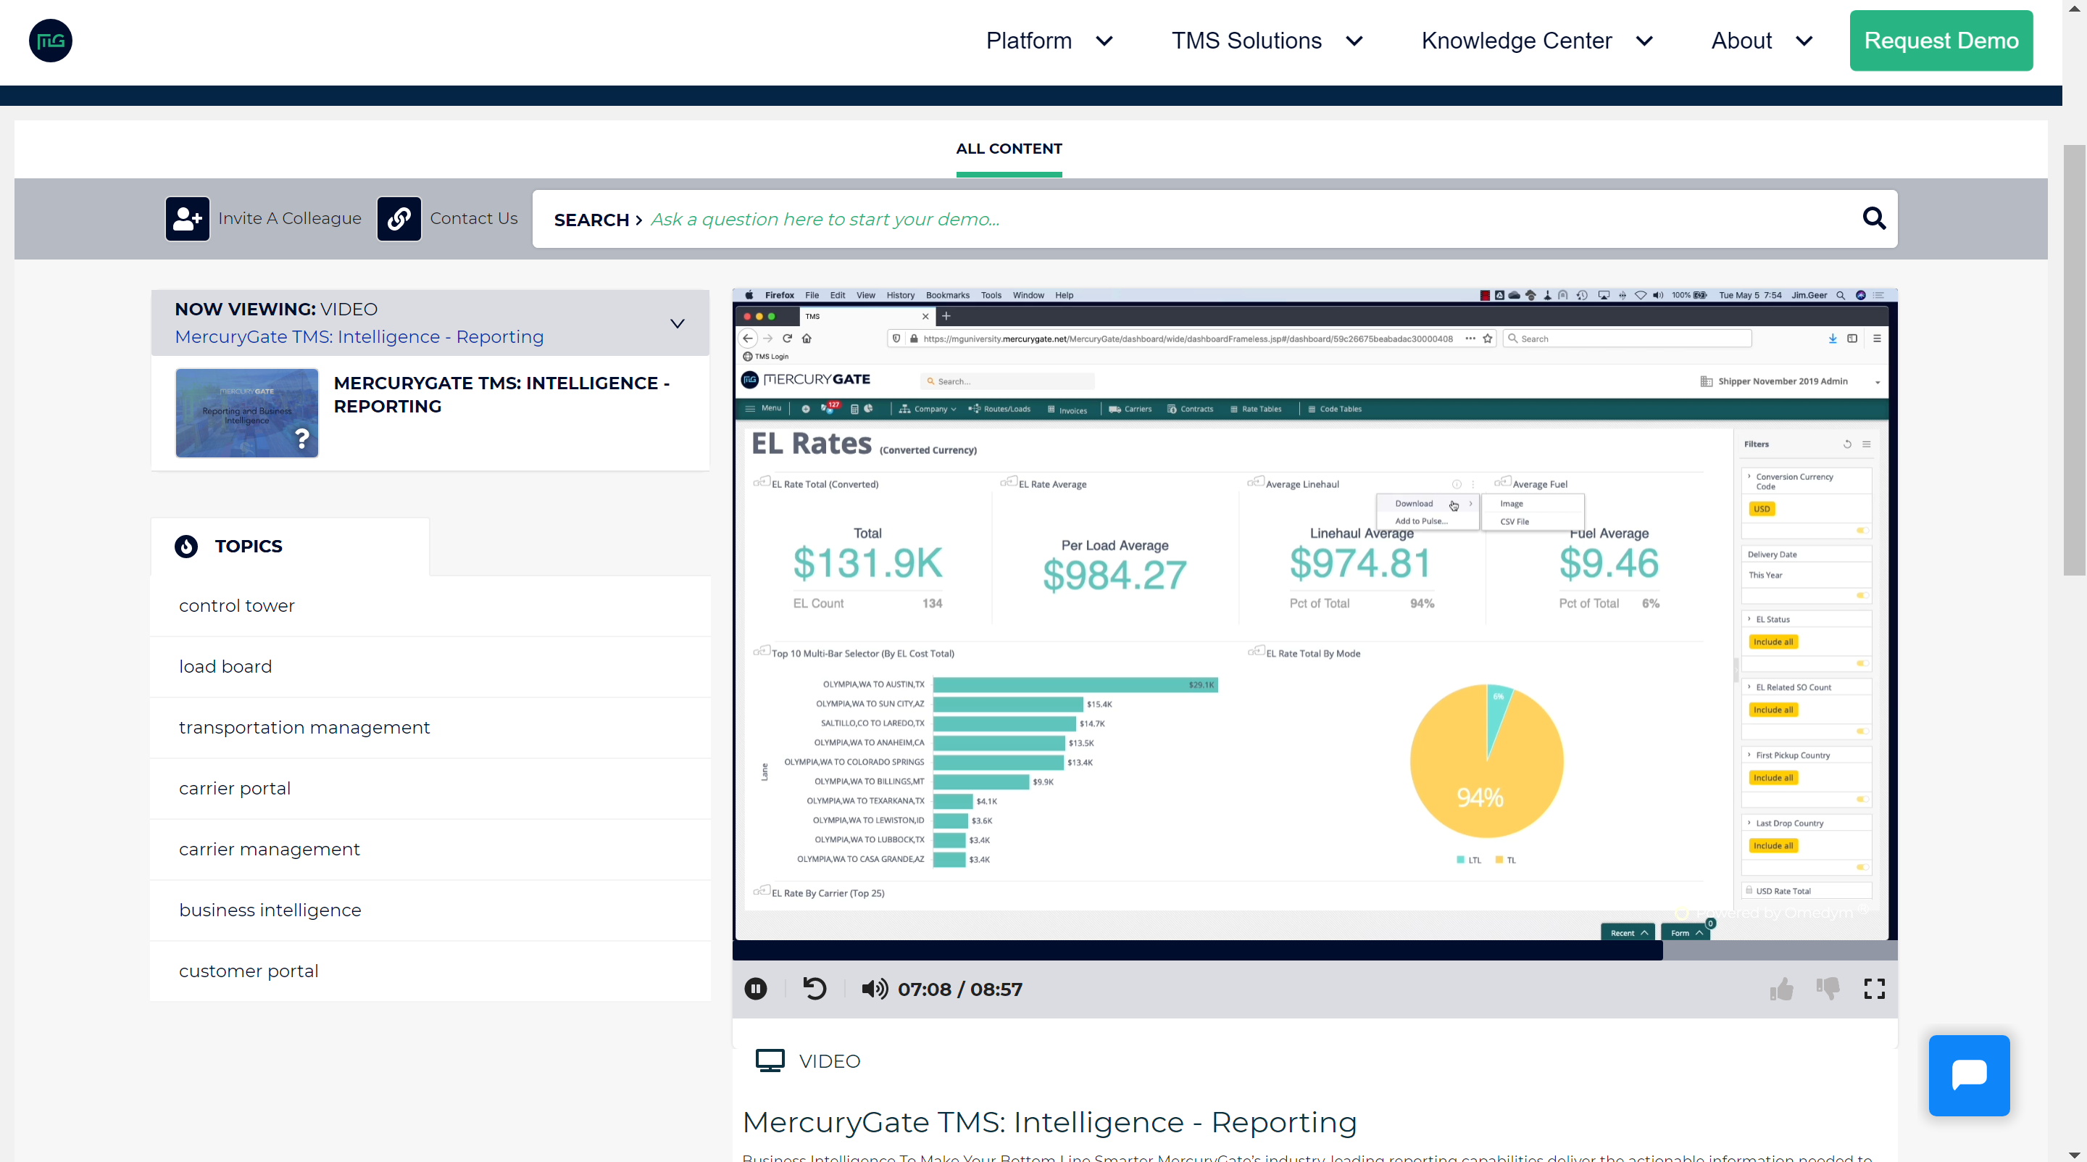The height and width of the screenshot is (1162, 2087).
Task: Open the chat widget bubble
Action: pos(1969,1075)
